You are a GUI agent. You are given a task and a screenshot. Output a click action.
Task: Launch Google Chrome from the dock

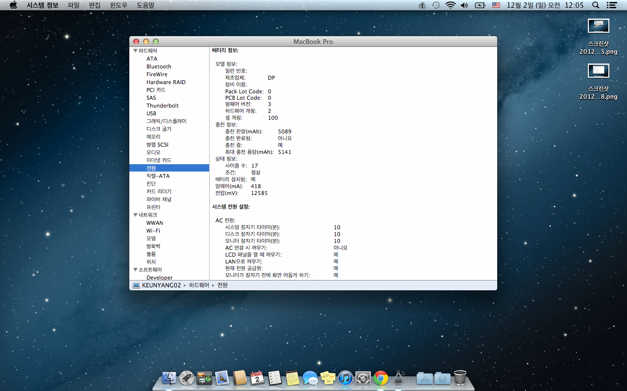pyautogui.click(x=381, y=378)
